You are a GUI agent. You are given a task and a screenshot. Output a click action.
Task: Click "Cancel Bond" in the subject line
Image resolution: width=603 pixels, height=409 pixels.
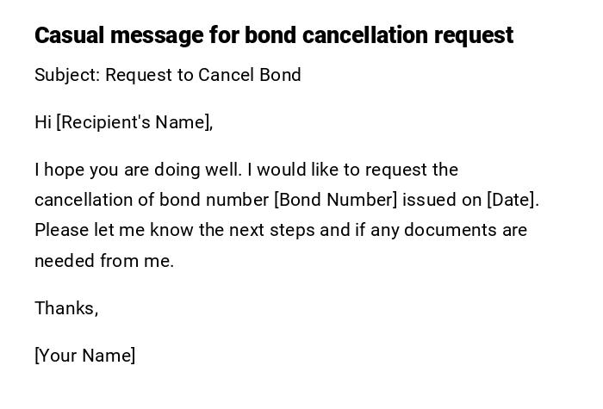(x=250, y=75)
